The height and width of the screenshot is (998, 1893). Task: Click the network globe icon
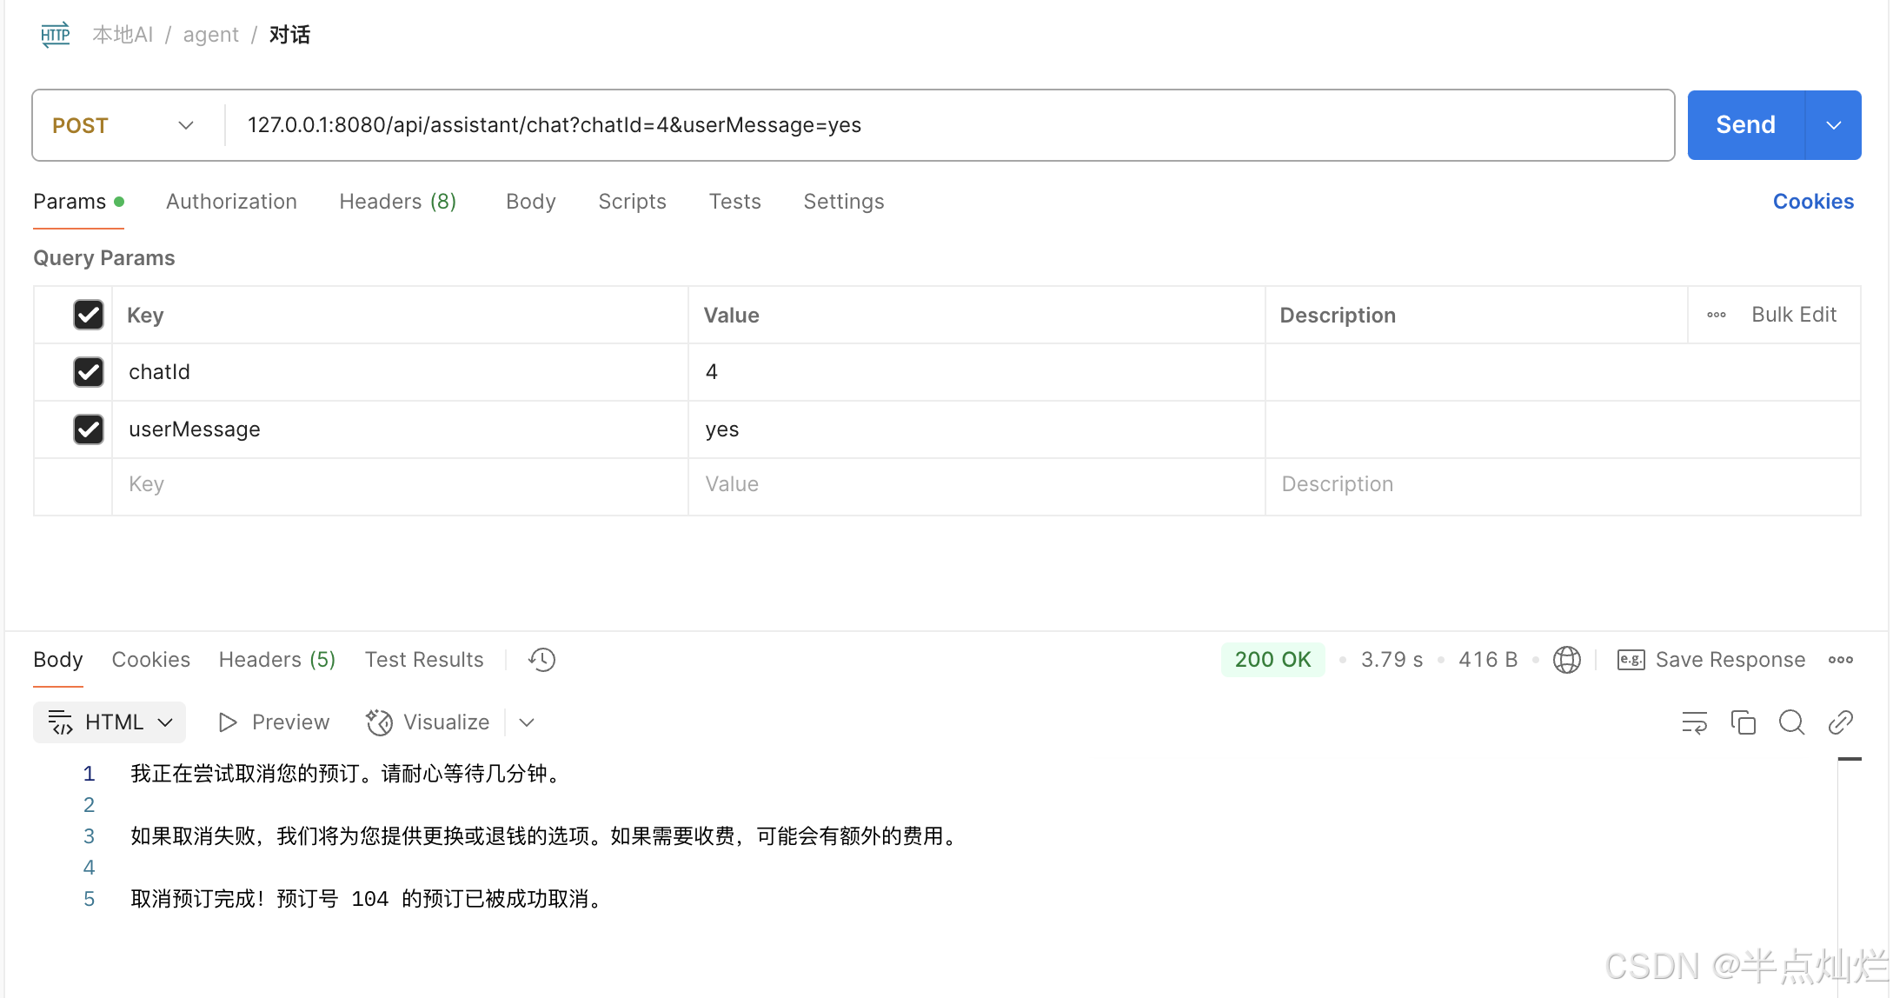pyautogui.click(x=1566, y=660)
